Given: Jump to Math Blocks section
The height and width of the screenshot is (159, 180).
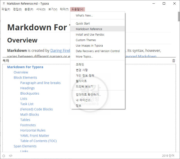Looking at the screenshot, I should click(30, 114).
